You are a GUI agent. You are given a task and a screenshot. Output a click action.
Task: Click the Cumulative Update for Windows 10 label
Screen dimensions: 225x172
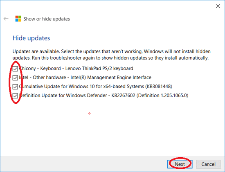pyautogui.click(x=96, y=87)
